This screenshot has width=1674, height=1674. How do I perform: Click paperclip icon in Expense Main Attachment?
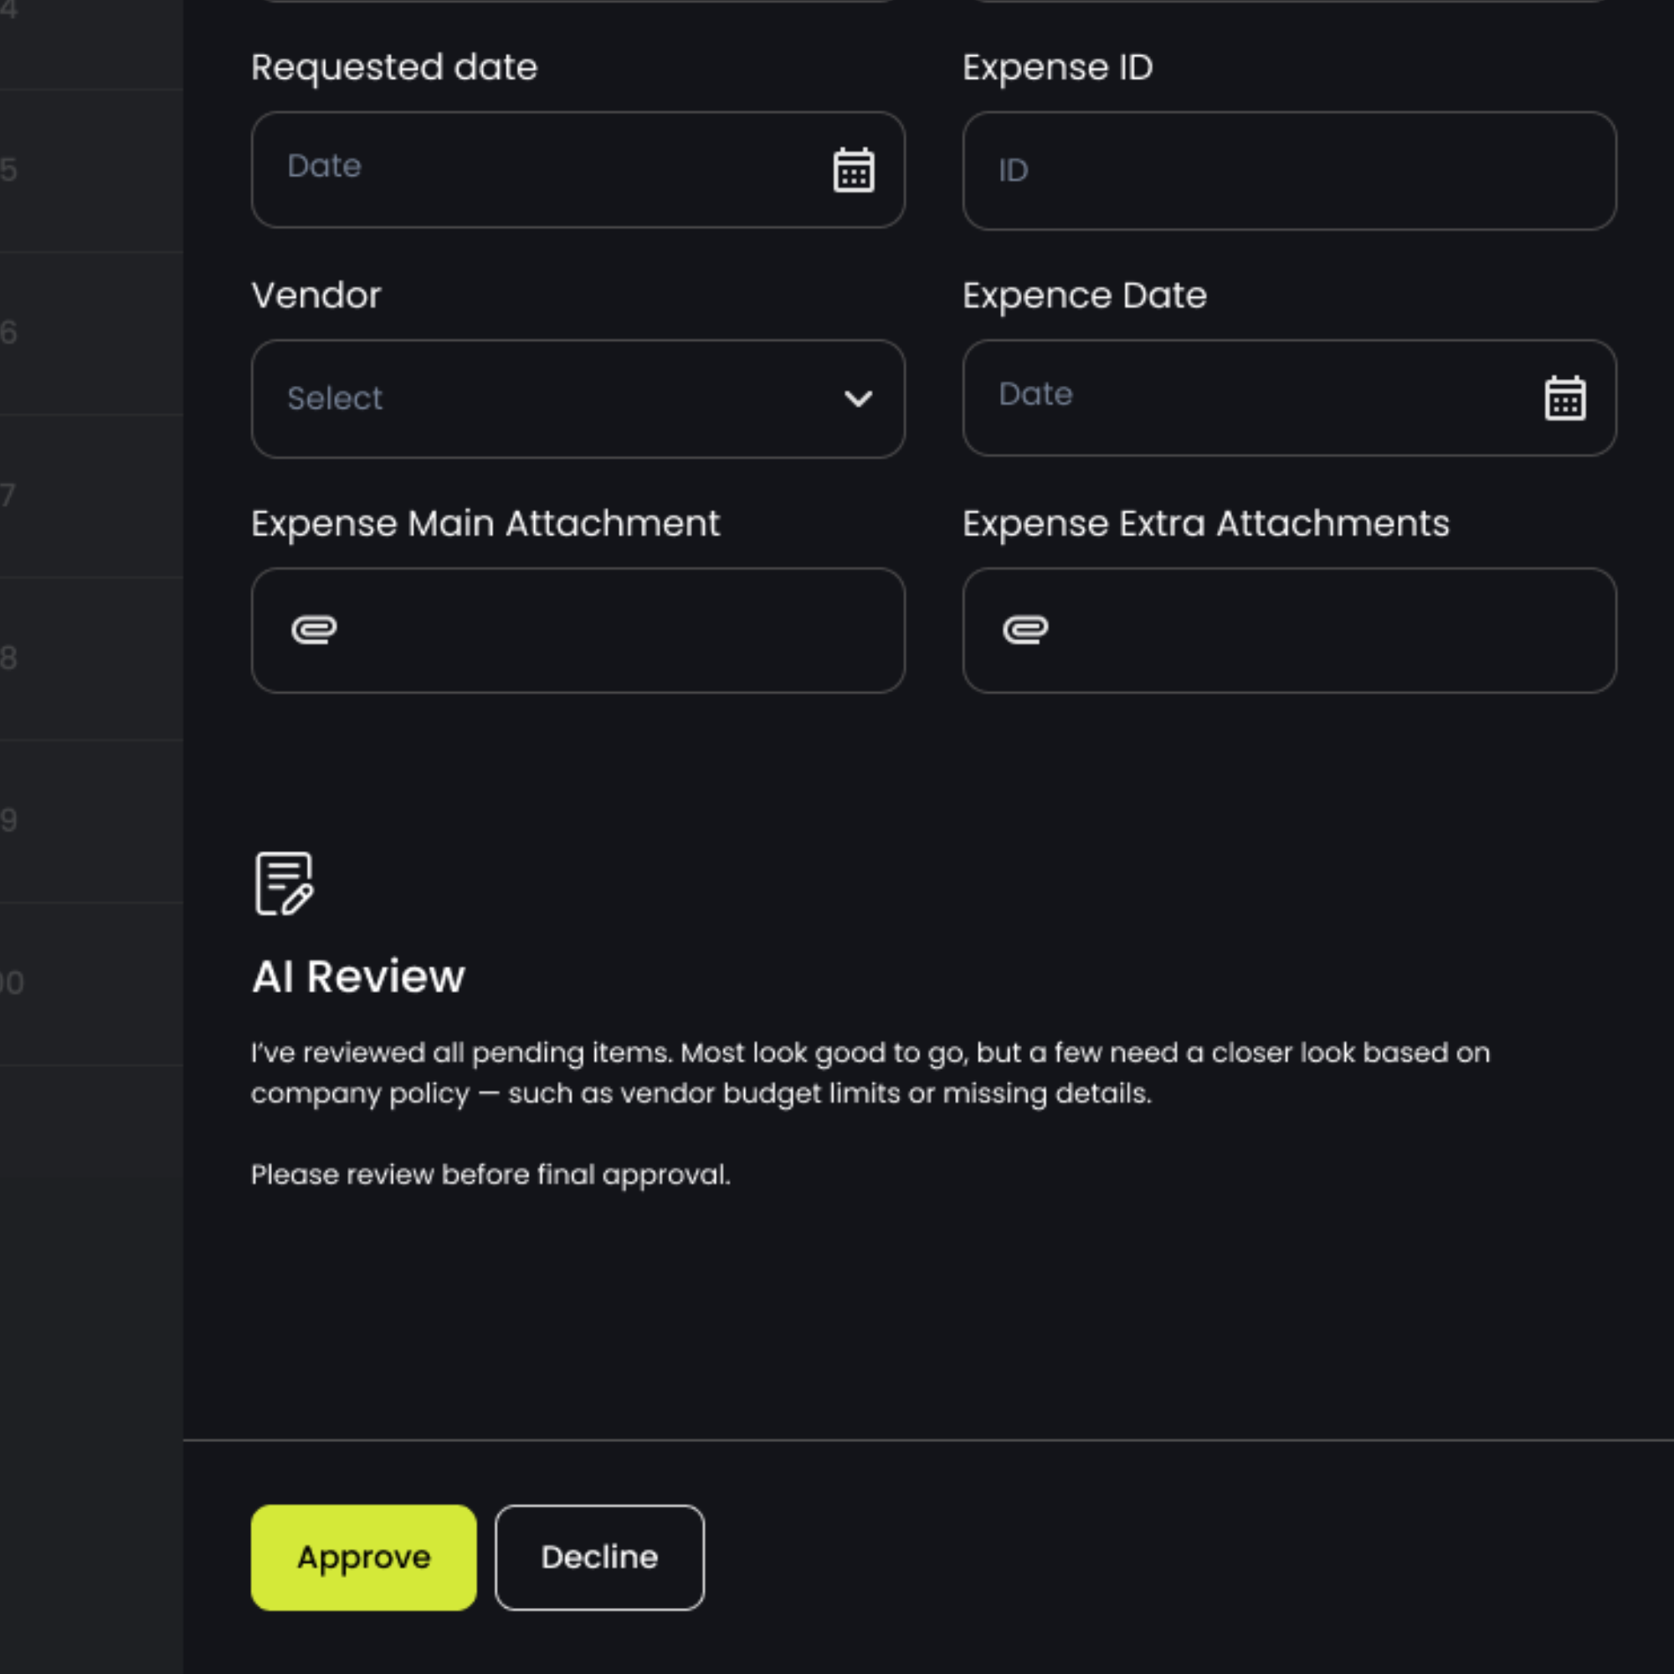click(314, 629)
